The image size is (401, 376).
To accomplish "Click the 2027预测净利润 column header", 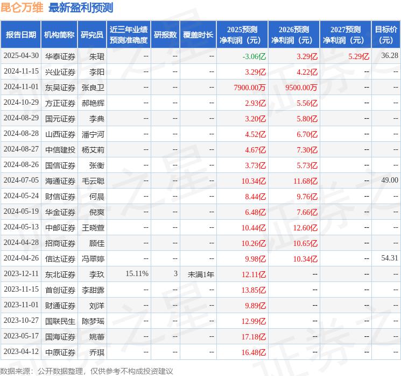I will pos(346,35).
